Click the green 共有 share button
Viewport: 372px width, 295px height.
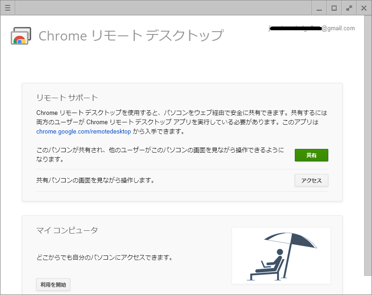(311, 155)
